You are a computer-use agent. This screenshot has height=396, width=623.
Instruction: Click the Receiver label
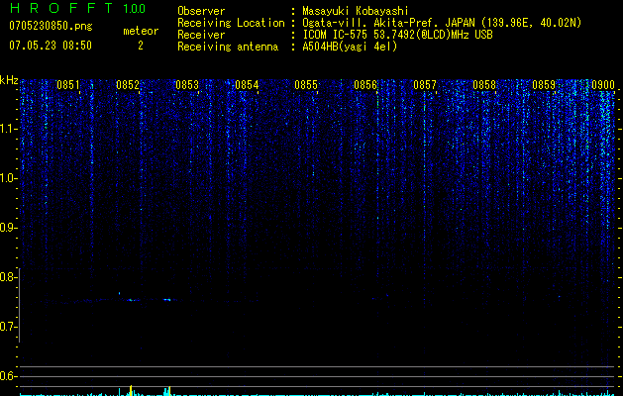[x=201, y=35]
